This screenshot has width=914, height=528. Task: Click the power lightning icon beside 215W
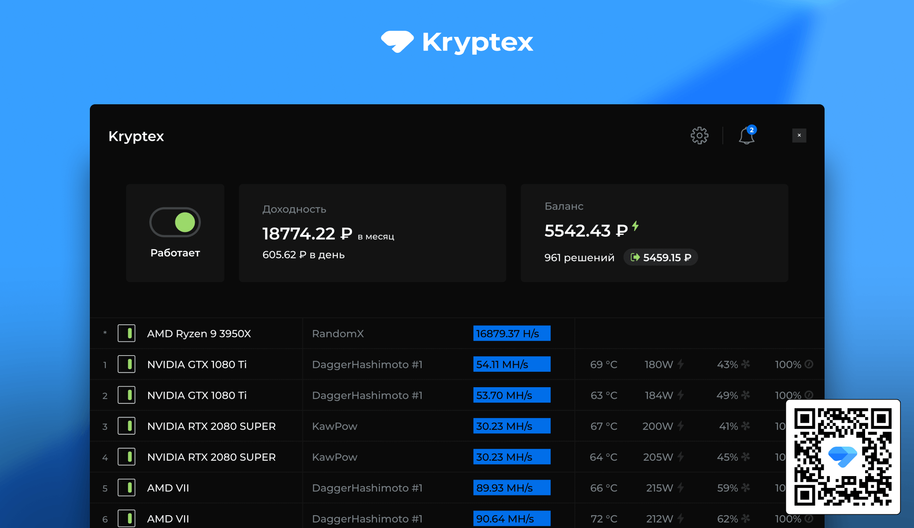681,488
